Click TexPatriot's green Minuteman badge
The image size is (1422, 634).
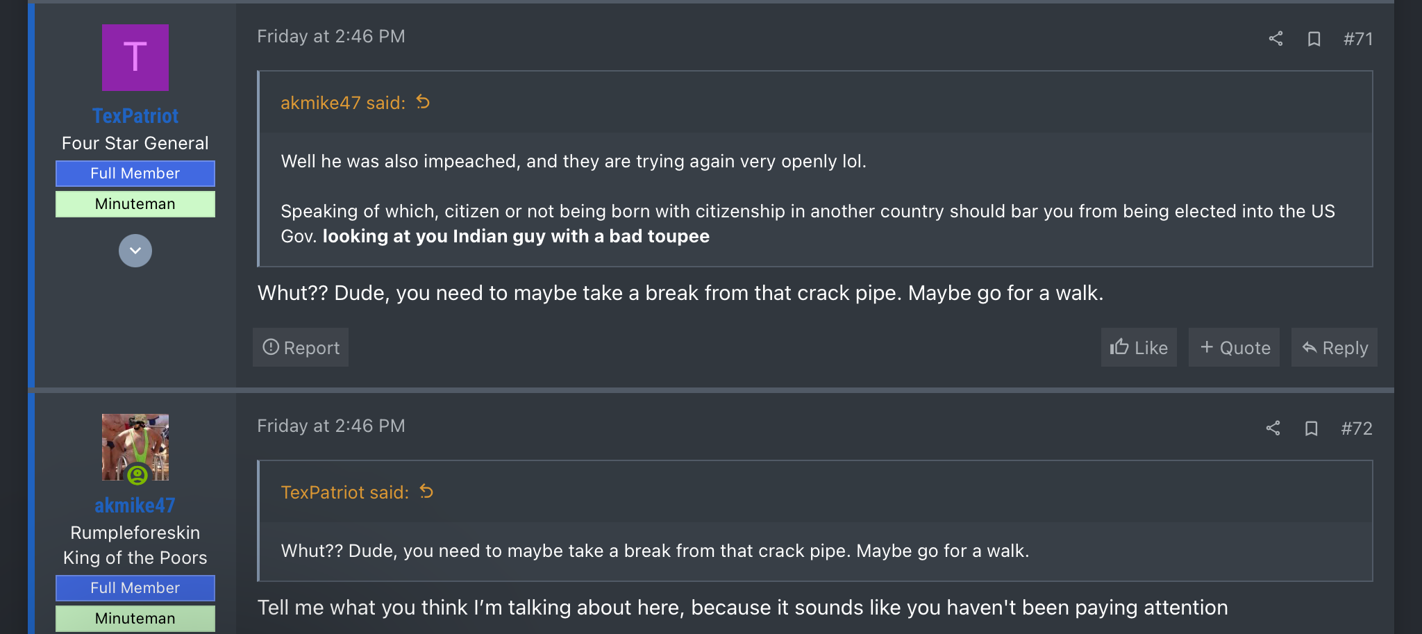click(x=135, y=204)
